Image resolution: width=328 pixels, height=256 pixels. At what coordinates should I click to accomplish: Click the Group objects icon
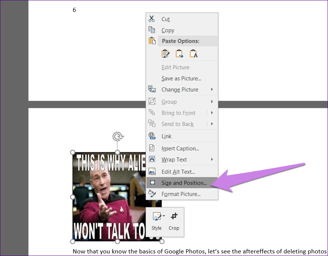click(x=152, y=101)
